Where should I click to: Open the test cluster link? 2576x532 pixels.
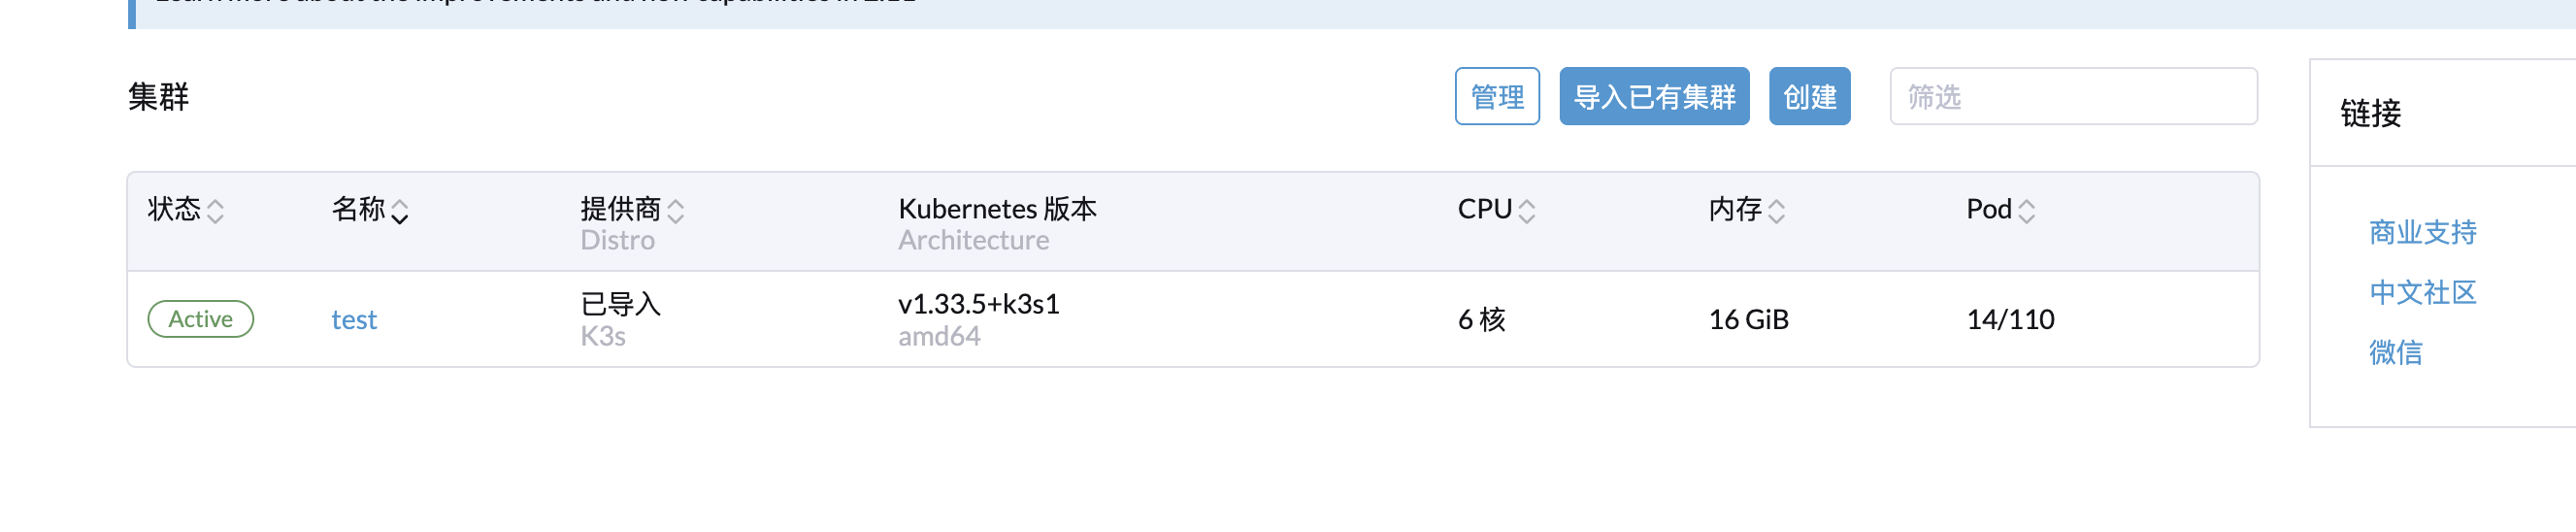click(x=354, y=320)
